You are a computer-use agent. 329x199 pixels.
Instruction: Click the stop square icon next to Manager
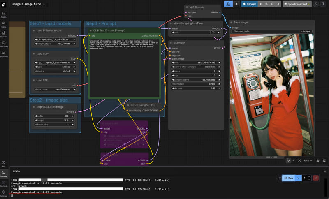pos(261,4)
